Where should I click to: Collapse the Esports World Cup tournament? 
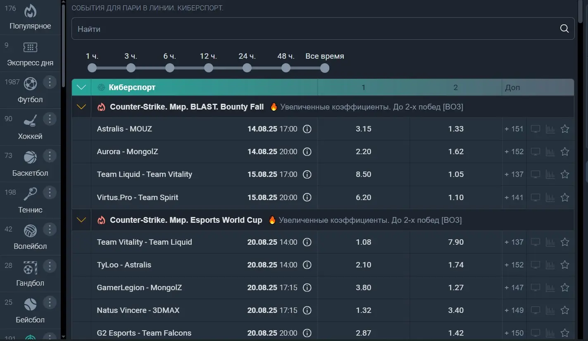81,220
